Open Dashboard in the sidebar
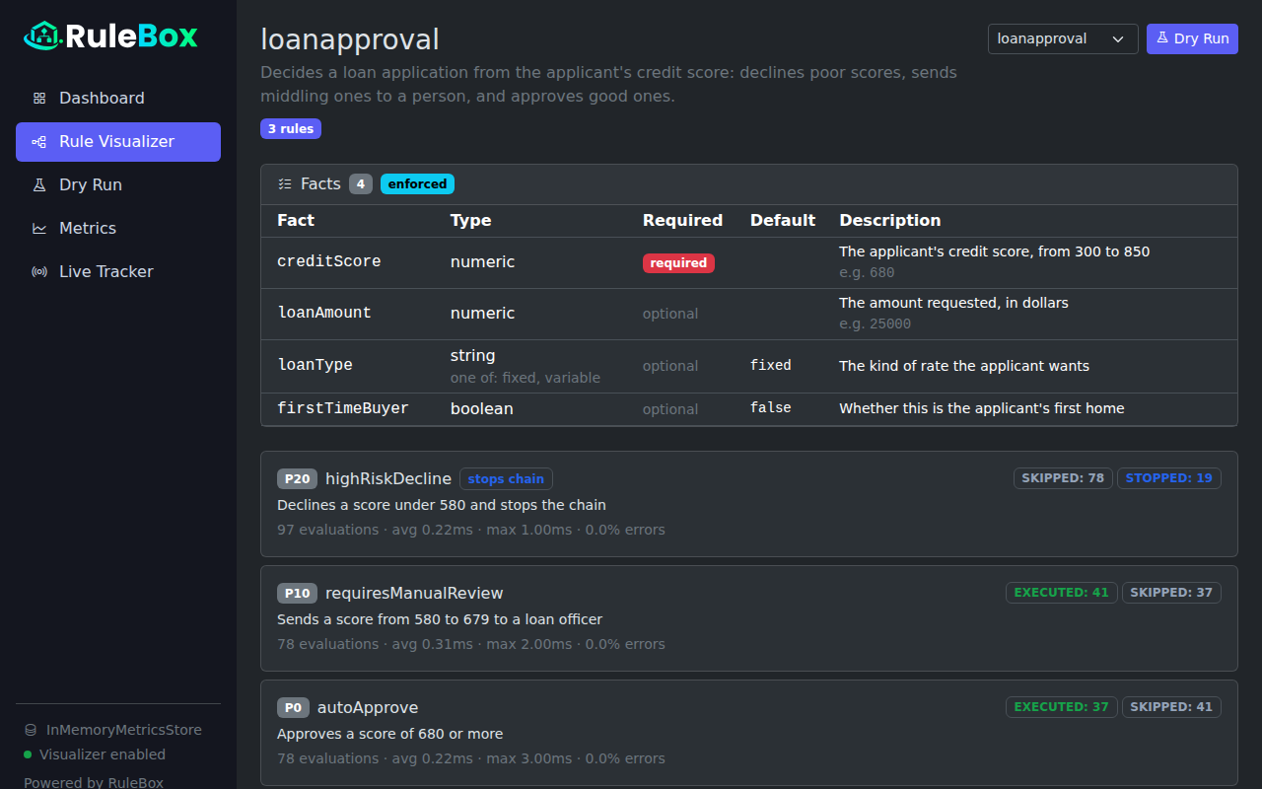The width and height of the screenshot is (1262, 789). tap(118, 99)
